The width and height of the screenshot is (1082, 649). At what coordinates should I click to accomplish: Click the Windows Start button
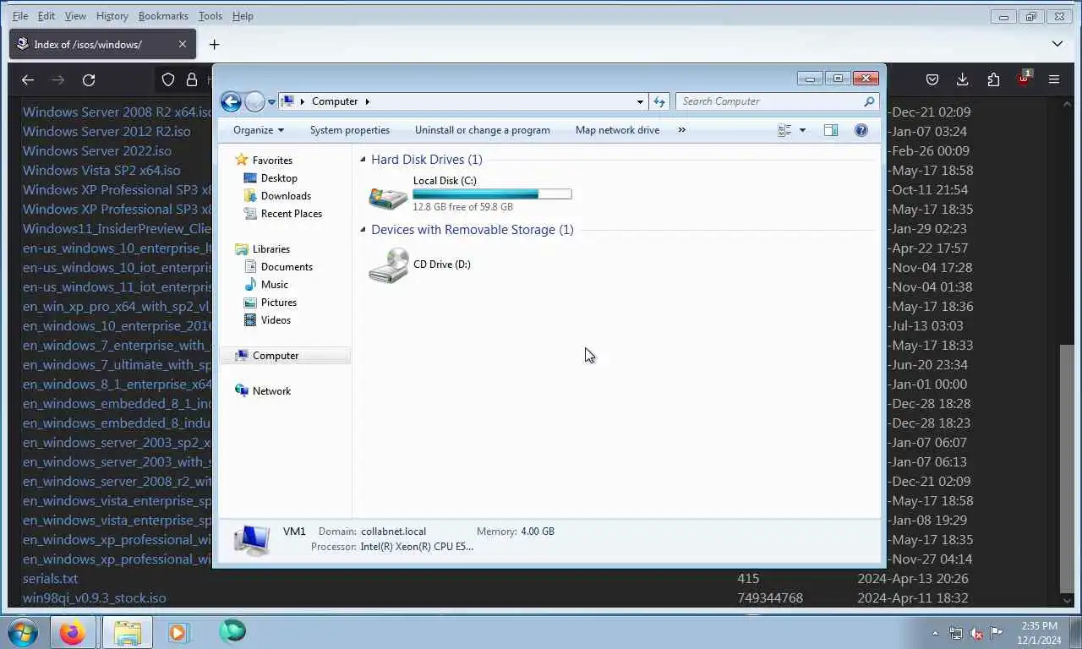coord(23,632)
